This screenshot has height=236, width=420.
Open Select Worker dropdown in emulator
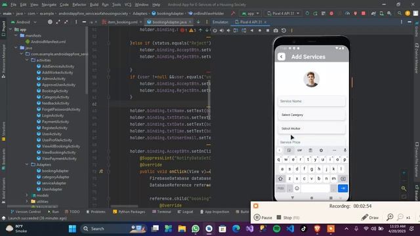pyautogui.click(x=311, y=128)
